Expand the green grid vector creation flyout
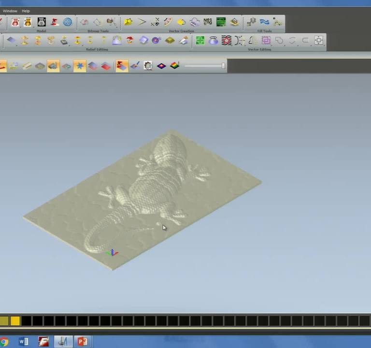The image size is (371, 348). (x=221, y=22)
